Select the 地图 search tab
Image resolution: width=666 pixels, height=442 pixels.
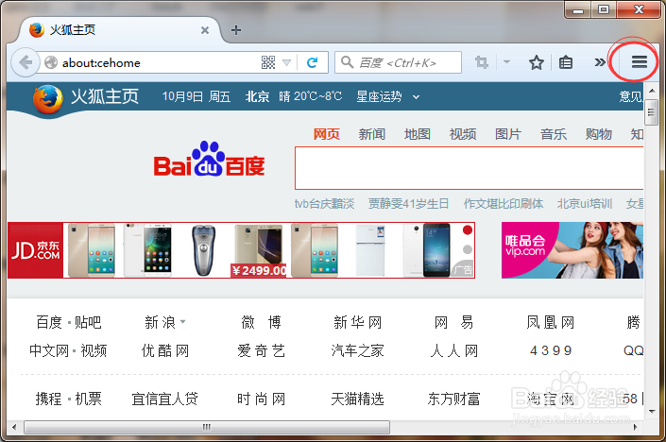[418, 134]
